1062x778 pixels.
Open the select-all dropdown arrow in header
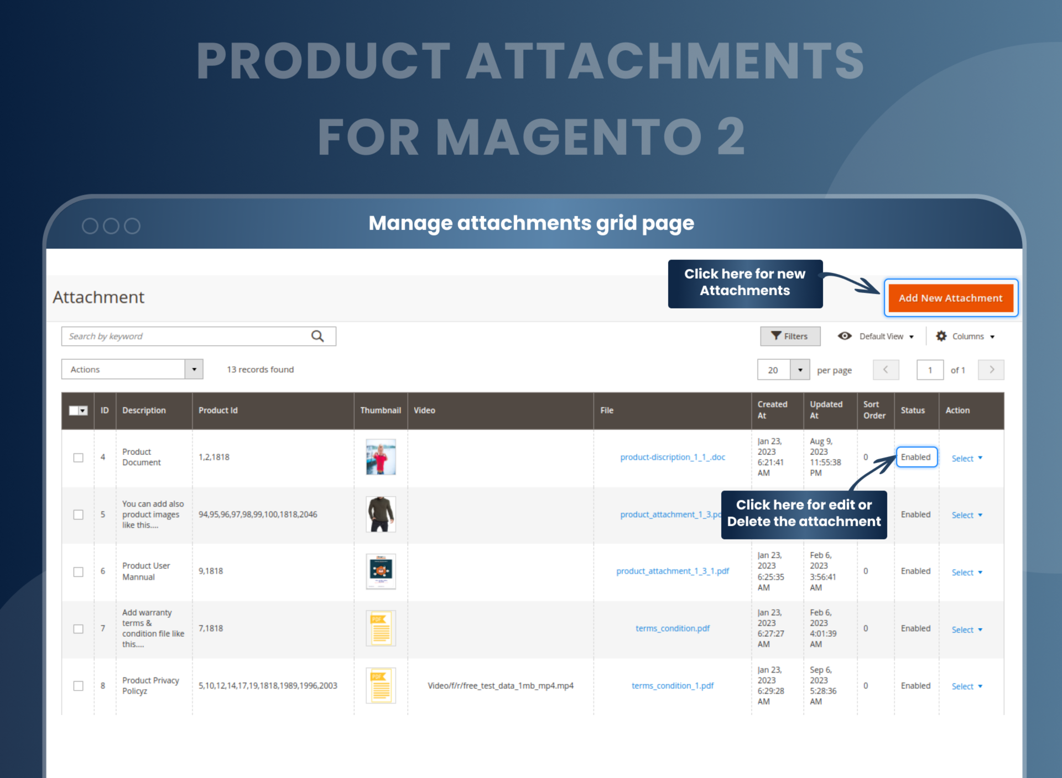[83, 411]
